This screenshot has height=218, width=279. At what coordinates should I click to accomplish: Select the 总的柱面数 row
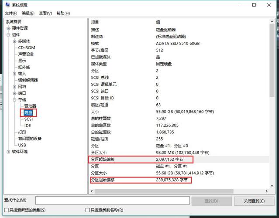179,119
